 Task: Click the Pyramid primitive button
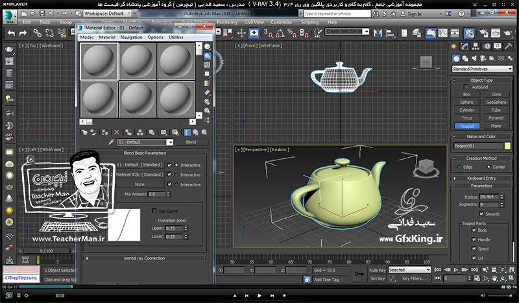click(x=496, y=118)
